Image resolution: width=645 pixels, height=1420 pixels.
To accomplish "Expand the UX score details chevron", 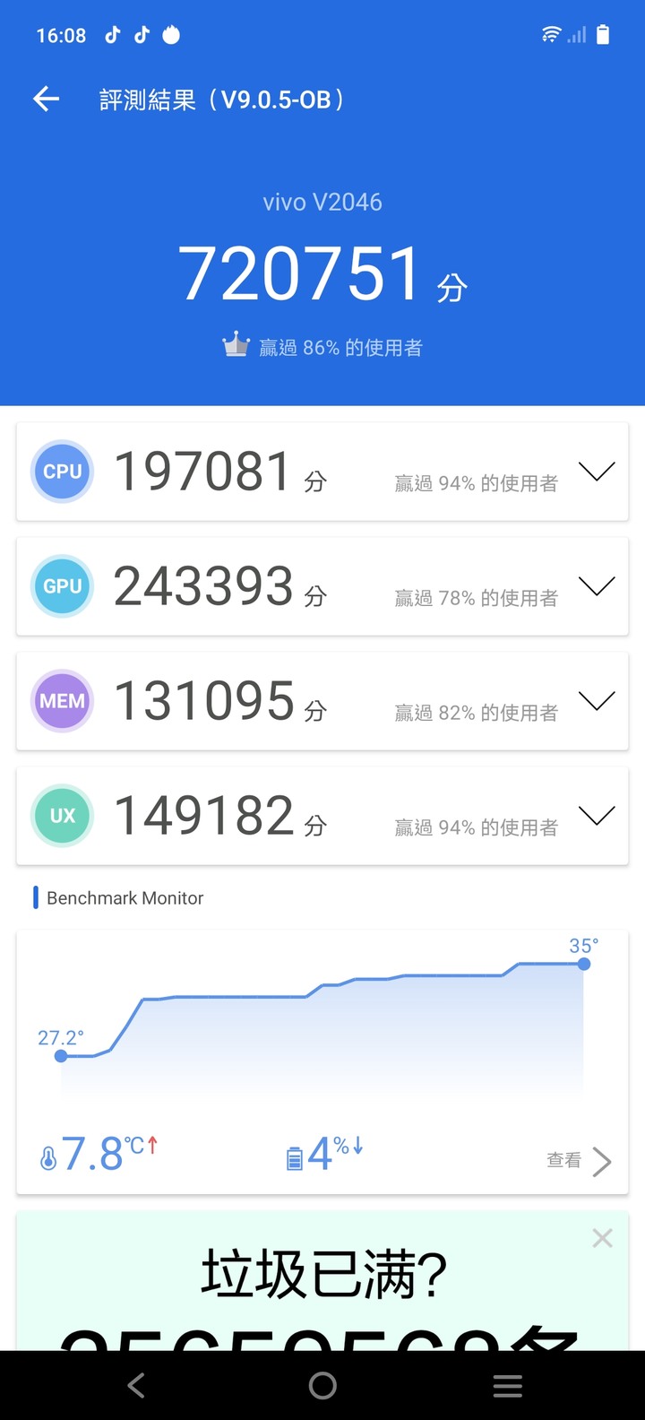I will [597, 816].
